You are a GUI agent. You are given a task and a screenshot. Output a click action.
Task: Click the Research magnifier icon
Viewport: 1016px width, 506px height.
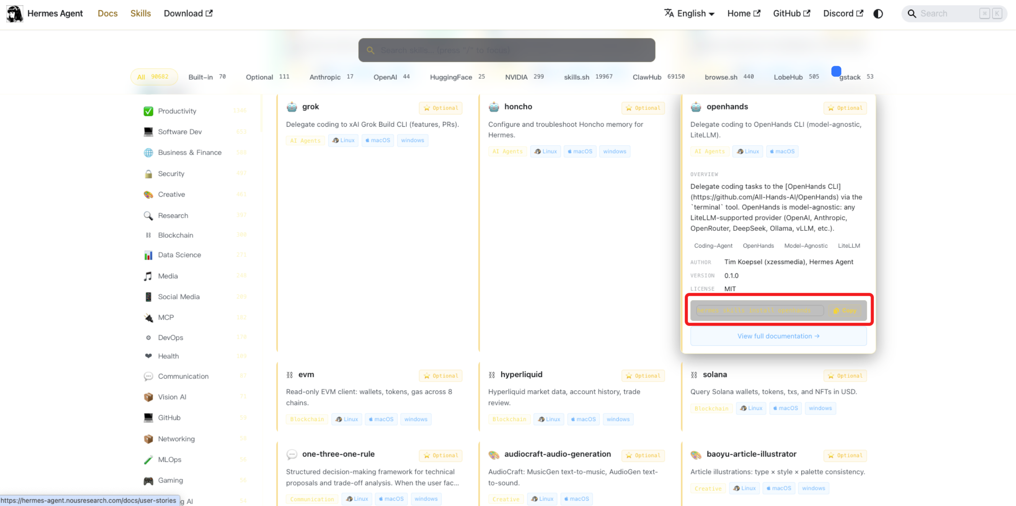click(148, 216)
